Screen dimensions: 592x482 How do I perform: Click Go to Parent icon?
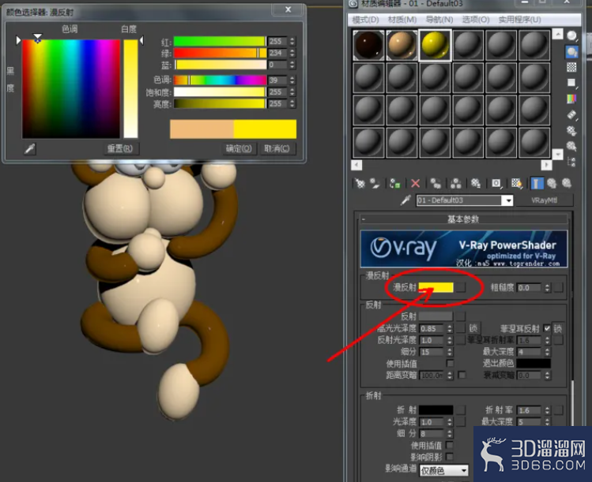point(552,183)
